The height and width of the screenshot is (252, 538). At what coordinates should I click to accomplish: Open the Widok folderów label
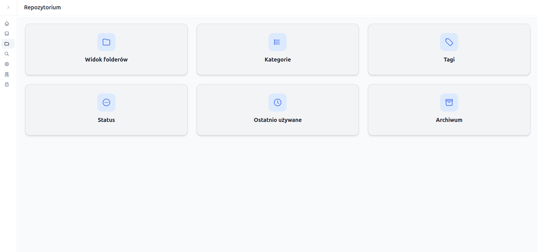click(106, 60)
